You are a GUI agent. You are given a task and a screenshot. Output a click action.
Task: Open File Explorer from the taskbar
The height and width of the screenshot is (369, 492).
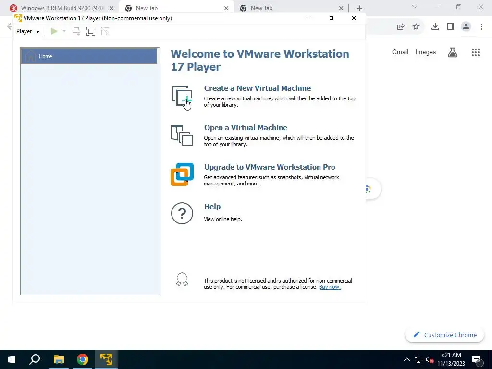click(x=59, y=359)
